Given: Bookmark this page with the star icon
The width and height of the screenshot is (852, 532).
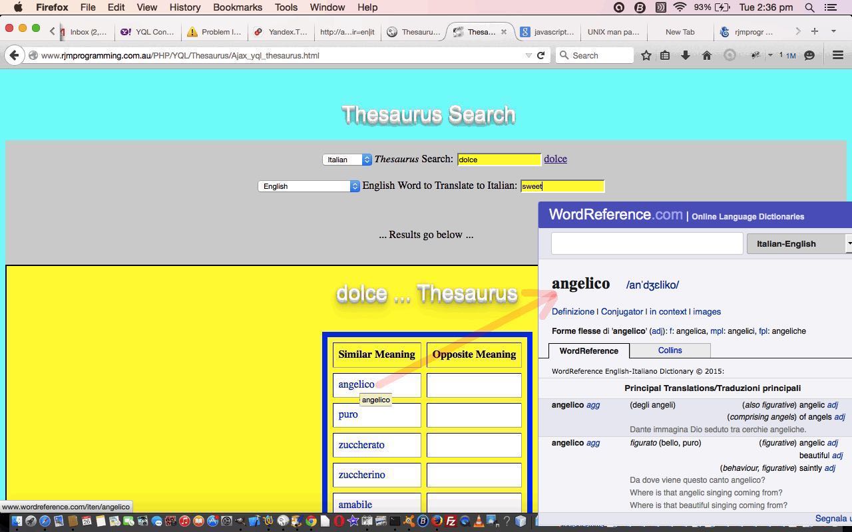Looking at the screenshot, I should 646,55.
